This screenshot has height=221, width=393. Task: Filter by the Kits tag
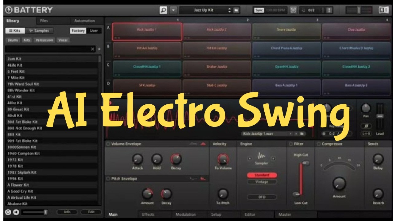[27, 40]
